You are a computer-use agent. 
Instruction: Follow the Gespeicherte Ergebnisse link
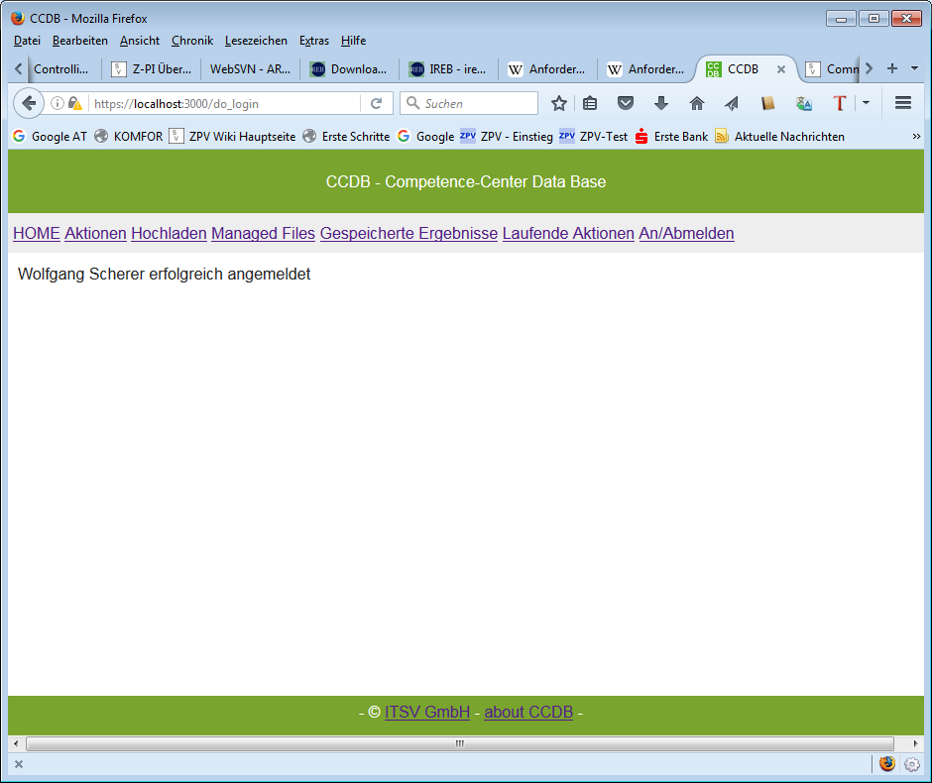coord(408,234)
